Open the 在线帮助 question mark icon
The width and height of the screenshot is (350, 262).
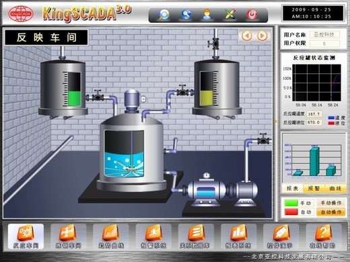coord(322,236)
